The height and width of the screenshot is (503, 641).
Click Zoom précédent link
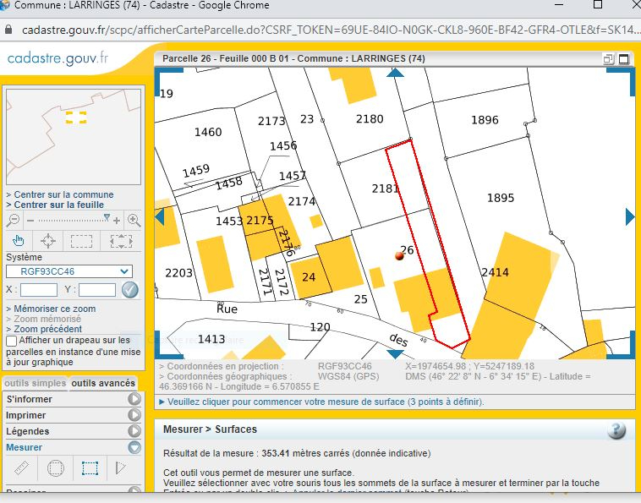(48, 330)
